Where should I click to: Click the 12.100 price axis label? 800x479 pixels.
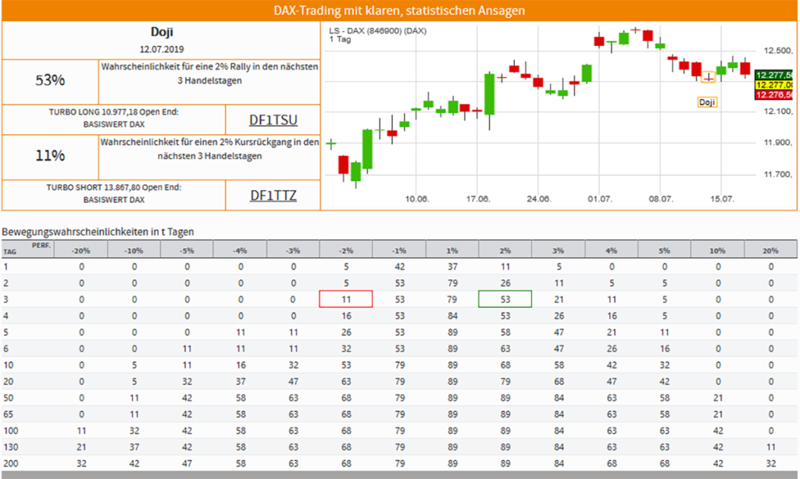pyautogui.click(x=778, y=111)
